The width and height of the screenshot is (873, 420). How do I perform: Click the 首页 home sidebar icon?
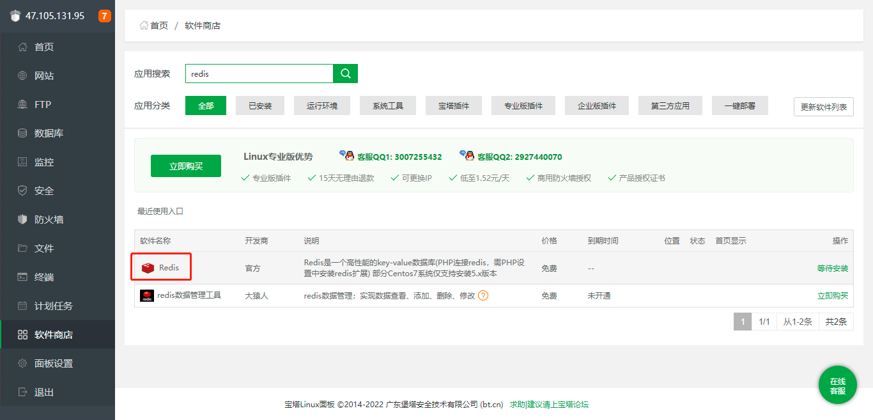[x=22, y=47]
